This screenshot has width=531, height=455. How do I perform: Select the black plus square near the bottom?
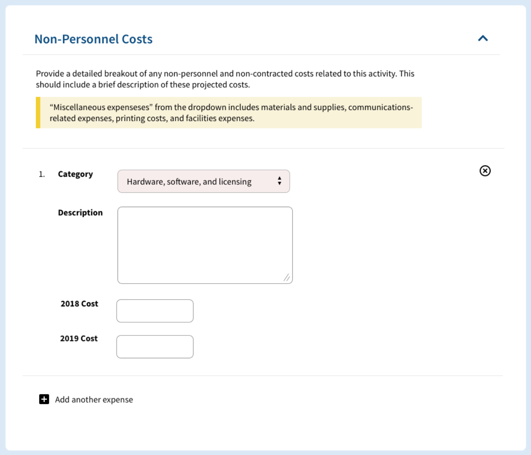[43, 399]
